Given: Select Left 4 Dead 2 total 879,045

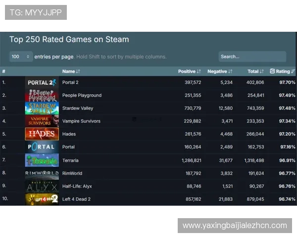Looking at the screenshot, I should (x=255, y=199).
